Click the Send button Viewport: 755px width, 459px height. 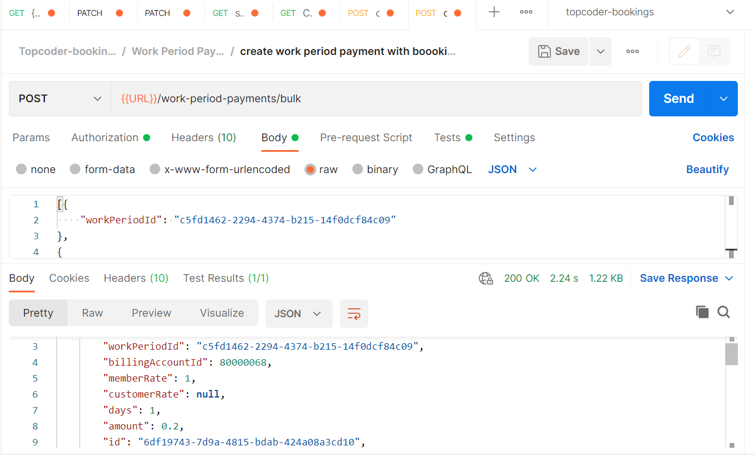(x=678, y=98)
